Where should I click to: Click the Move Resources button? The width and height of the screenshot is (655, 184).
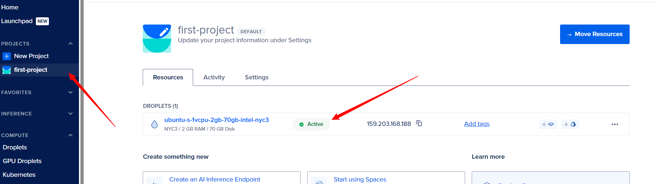click(x=594, y=34)
